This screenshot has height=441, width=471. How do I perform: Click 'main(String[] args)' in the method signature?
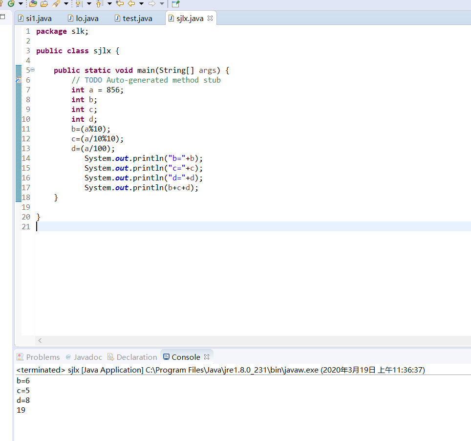pyautogui.click(x=179, y=70)
